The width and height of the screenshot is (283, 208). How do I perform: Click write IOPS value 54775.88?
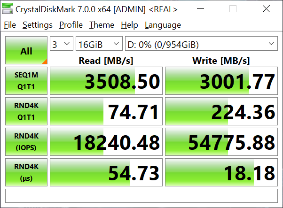(x=221, y=142)
